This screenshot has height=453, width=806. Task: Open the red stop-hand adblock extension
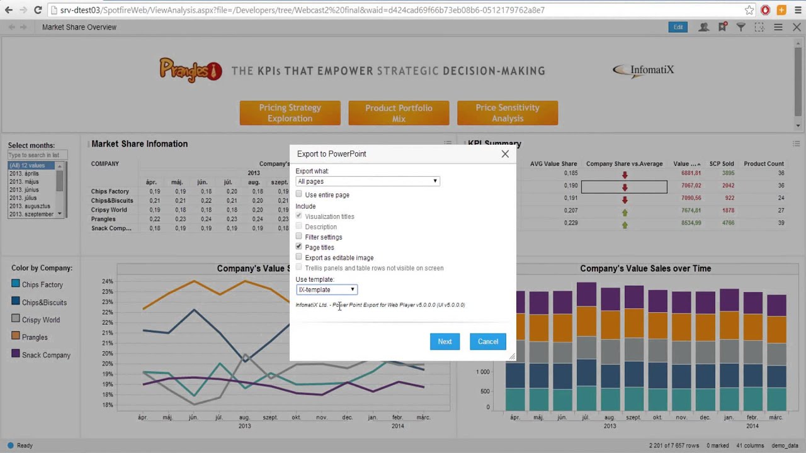coord(766,10)
